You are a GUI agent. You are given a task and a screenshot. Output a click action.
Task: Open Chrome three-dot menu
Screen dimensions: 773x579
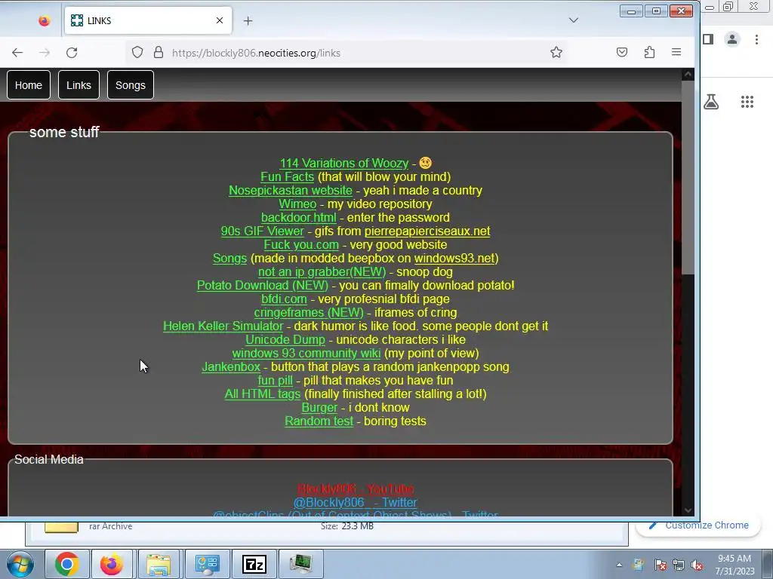(756, 39)
